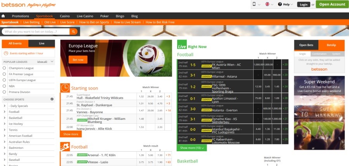349x166 pixels.
Task: Click the green Live badge icon
Action: [x=182, y=45]
